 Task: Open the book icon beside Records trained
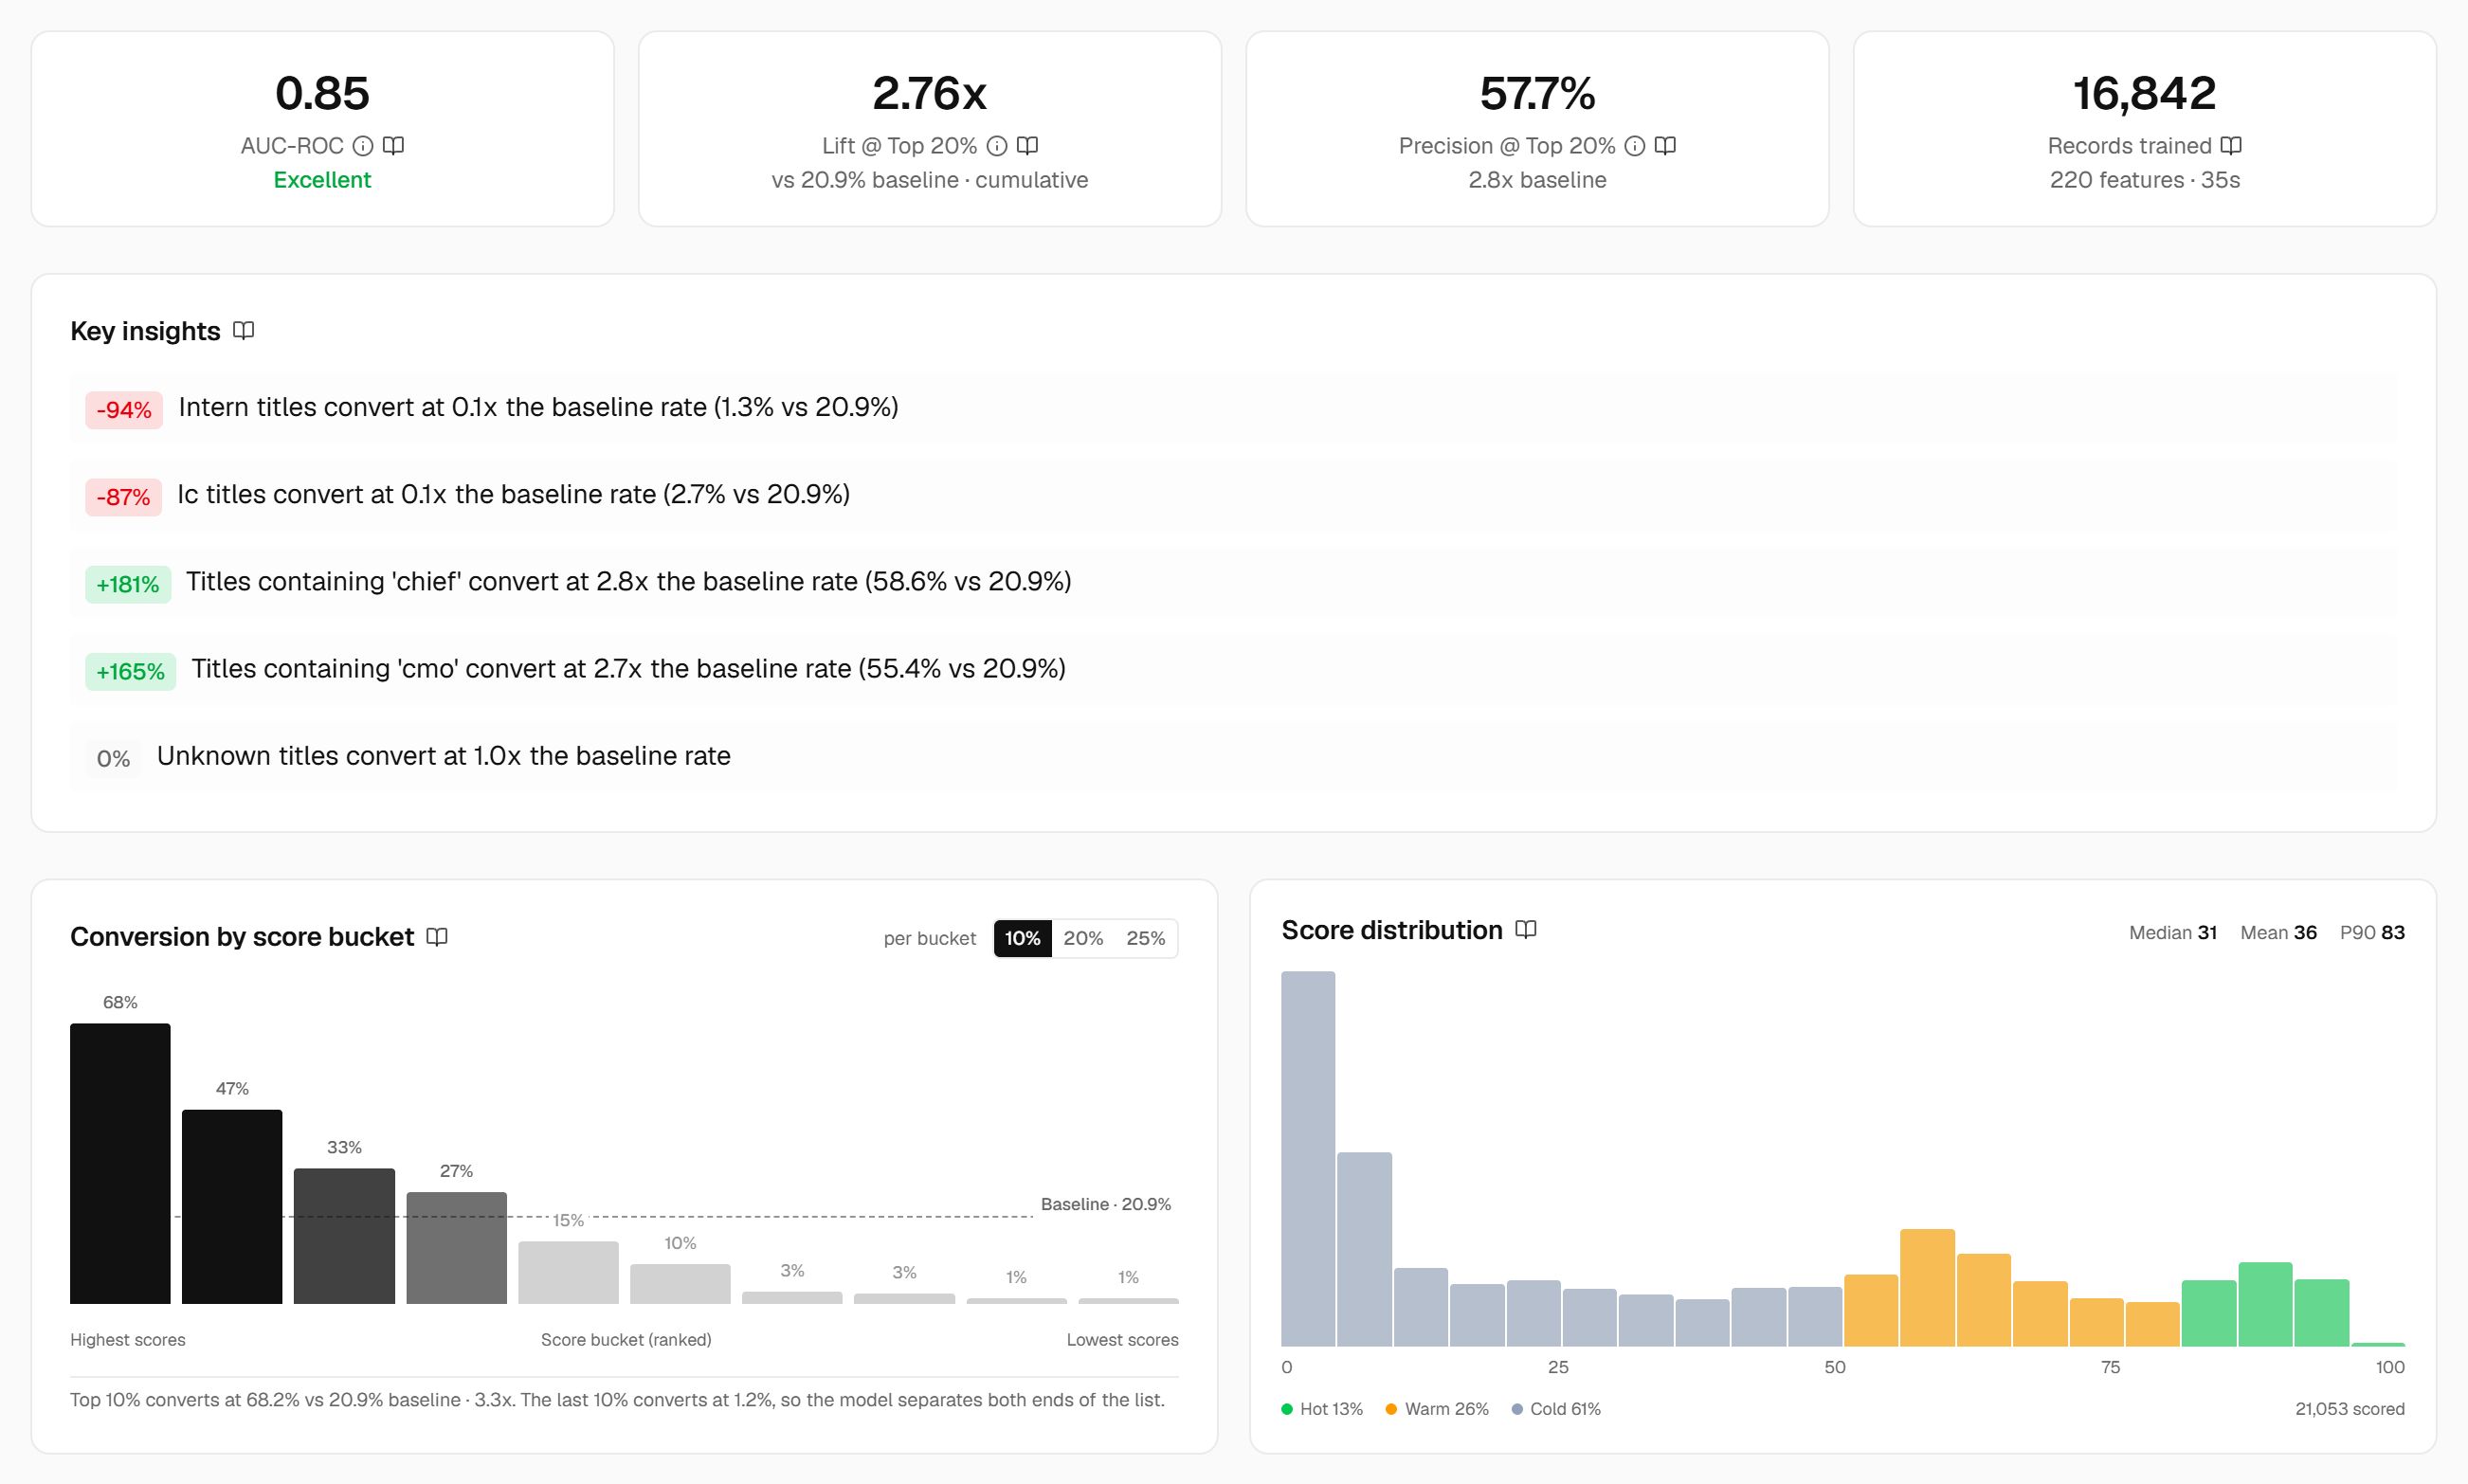click(x=2232, y=146)
